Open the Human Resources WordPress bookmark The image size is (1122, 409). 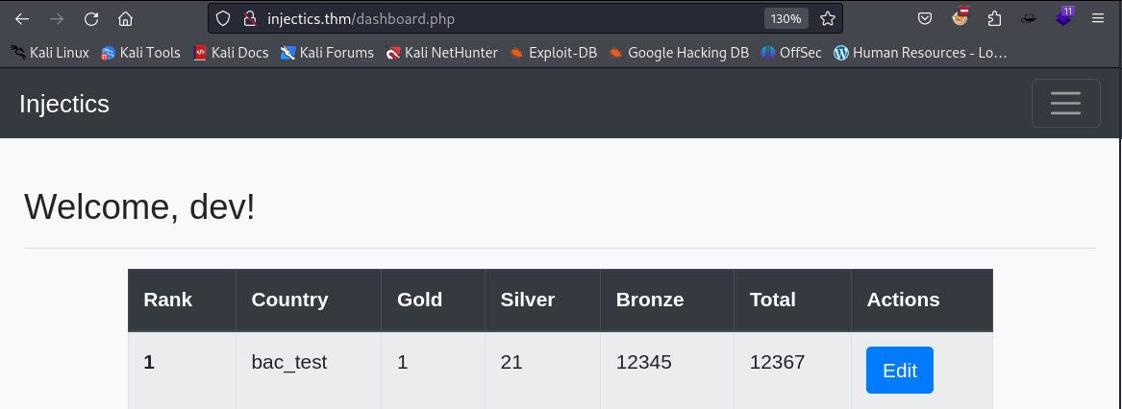tap(920, 52)
